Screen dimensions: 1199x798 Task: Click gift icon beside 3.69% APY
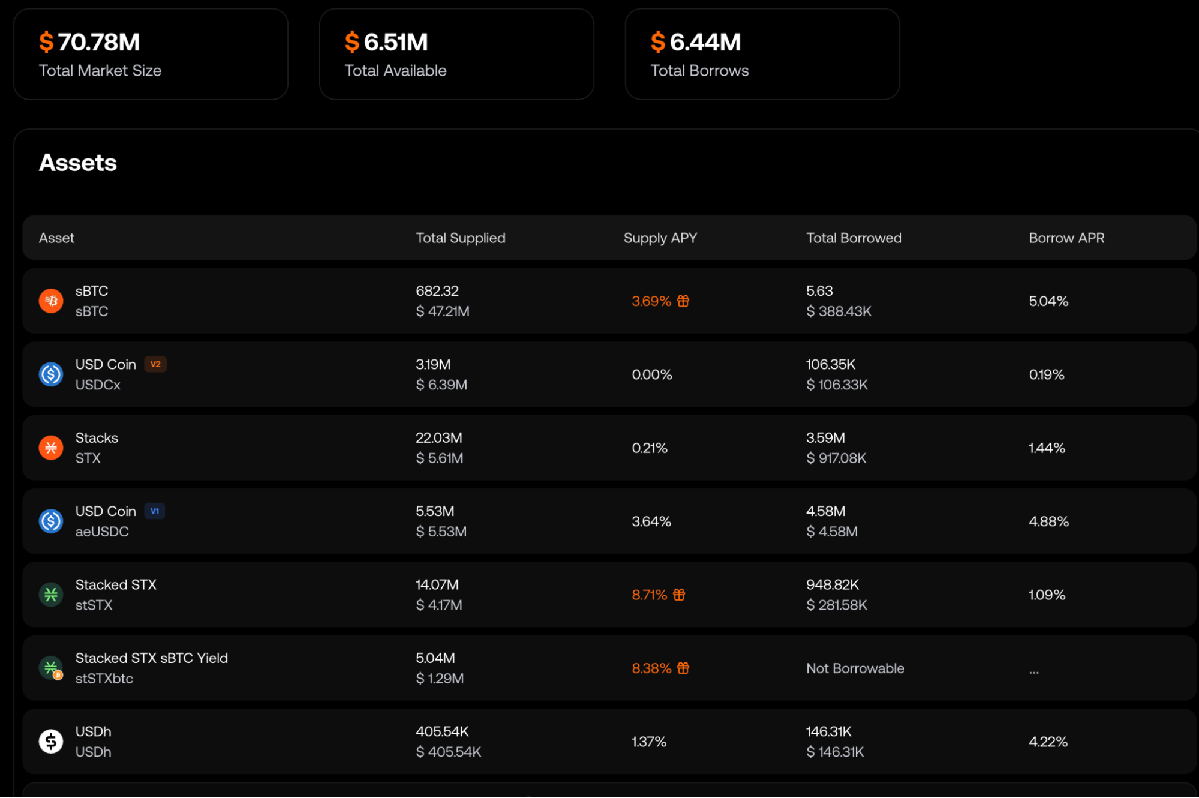[x=683, y=301]
